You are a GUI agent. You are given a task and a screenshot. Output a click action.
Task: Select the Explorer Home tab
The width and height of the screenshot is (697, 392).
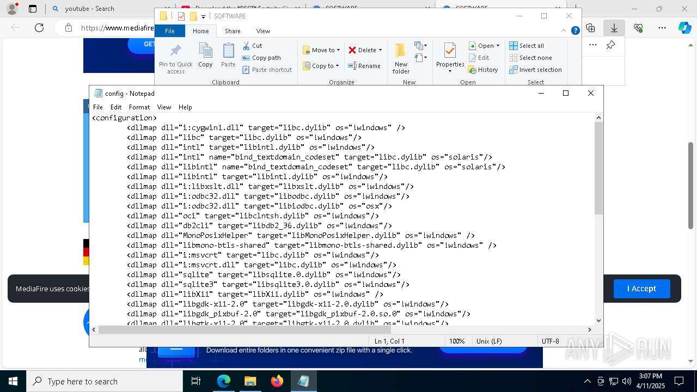pos(201,31)
